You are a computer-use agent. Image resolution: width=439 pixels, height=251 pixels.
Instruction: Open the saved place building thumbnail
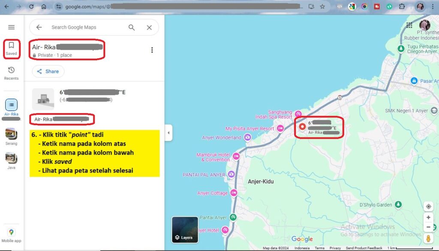(43, 99)
